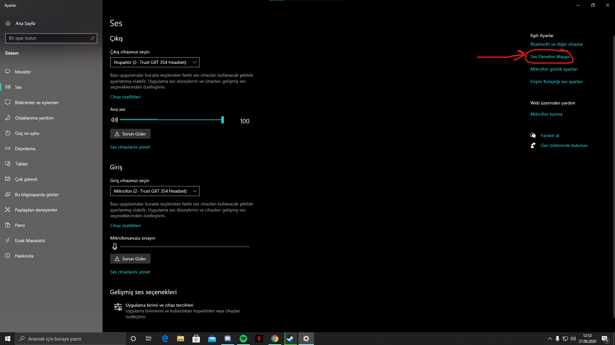Select Monitör in the sidebar
The width and height of the screenshot is (615, 345).
click(x=23, y=72)
